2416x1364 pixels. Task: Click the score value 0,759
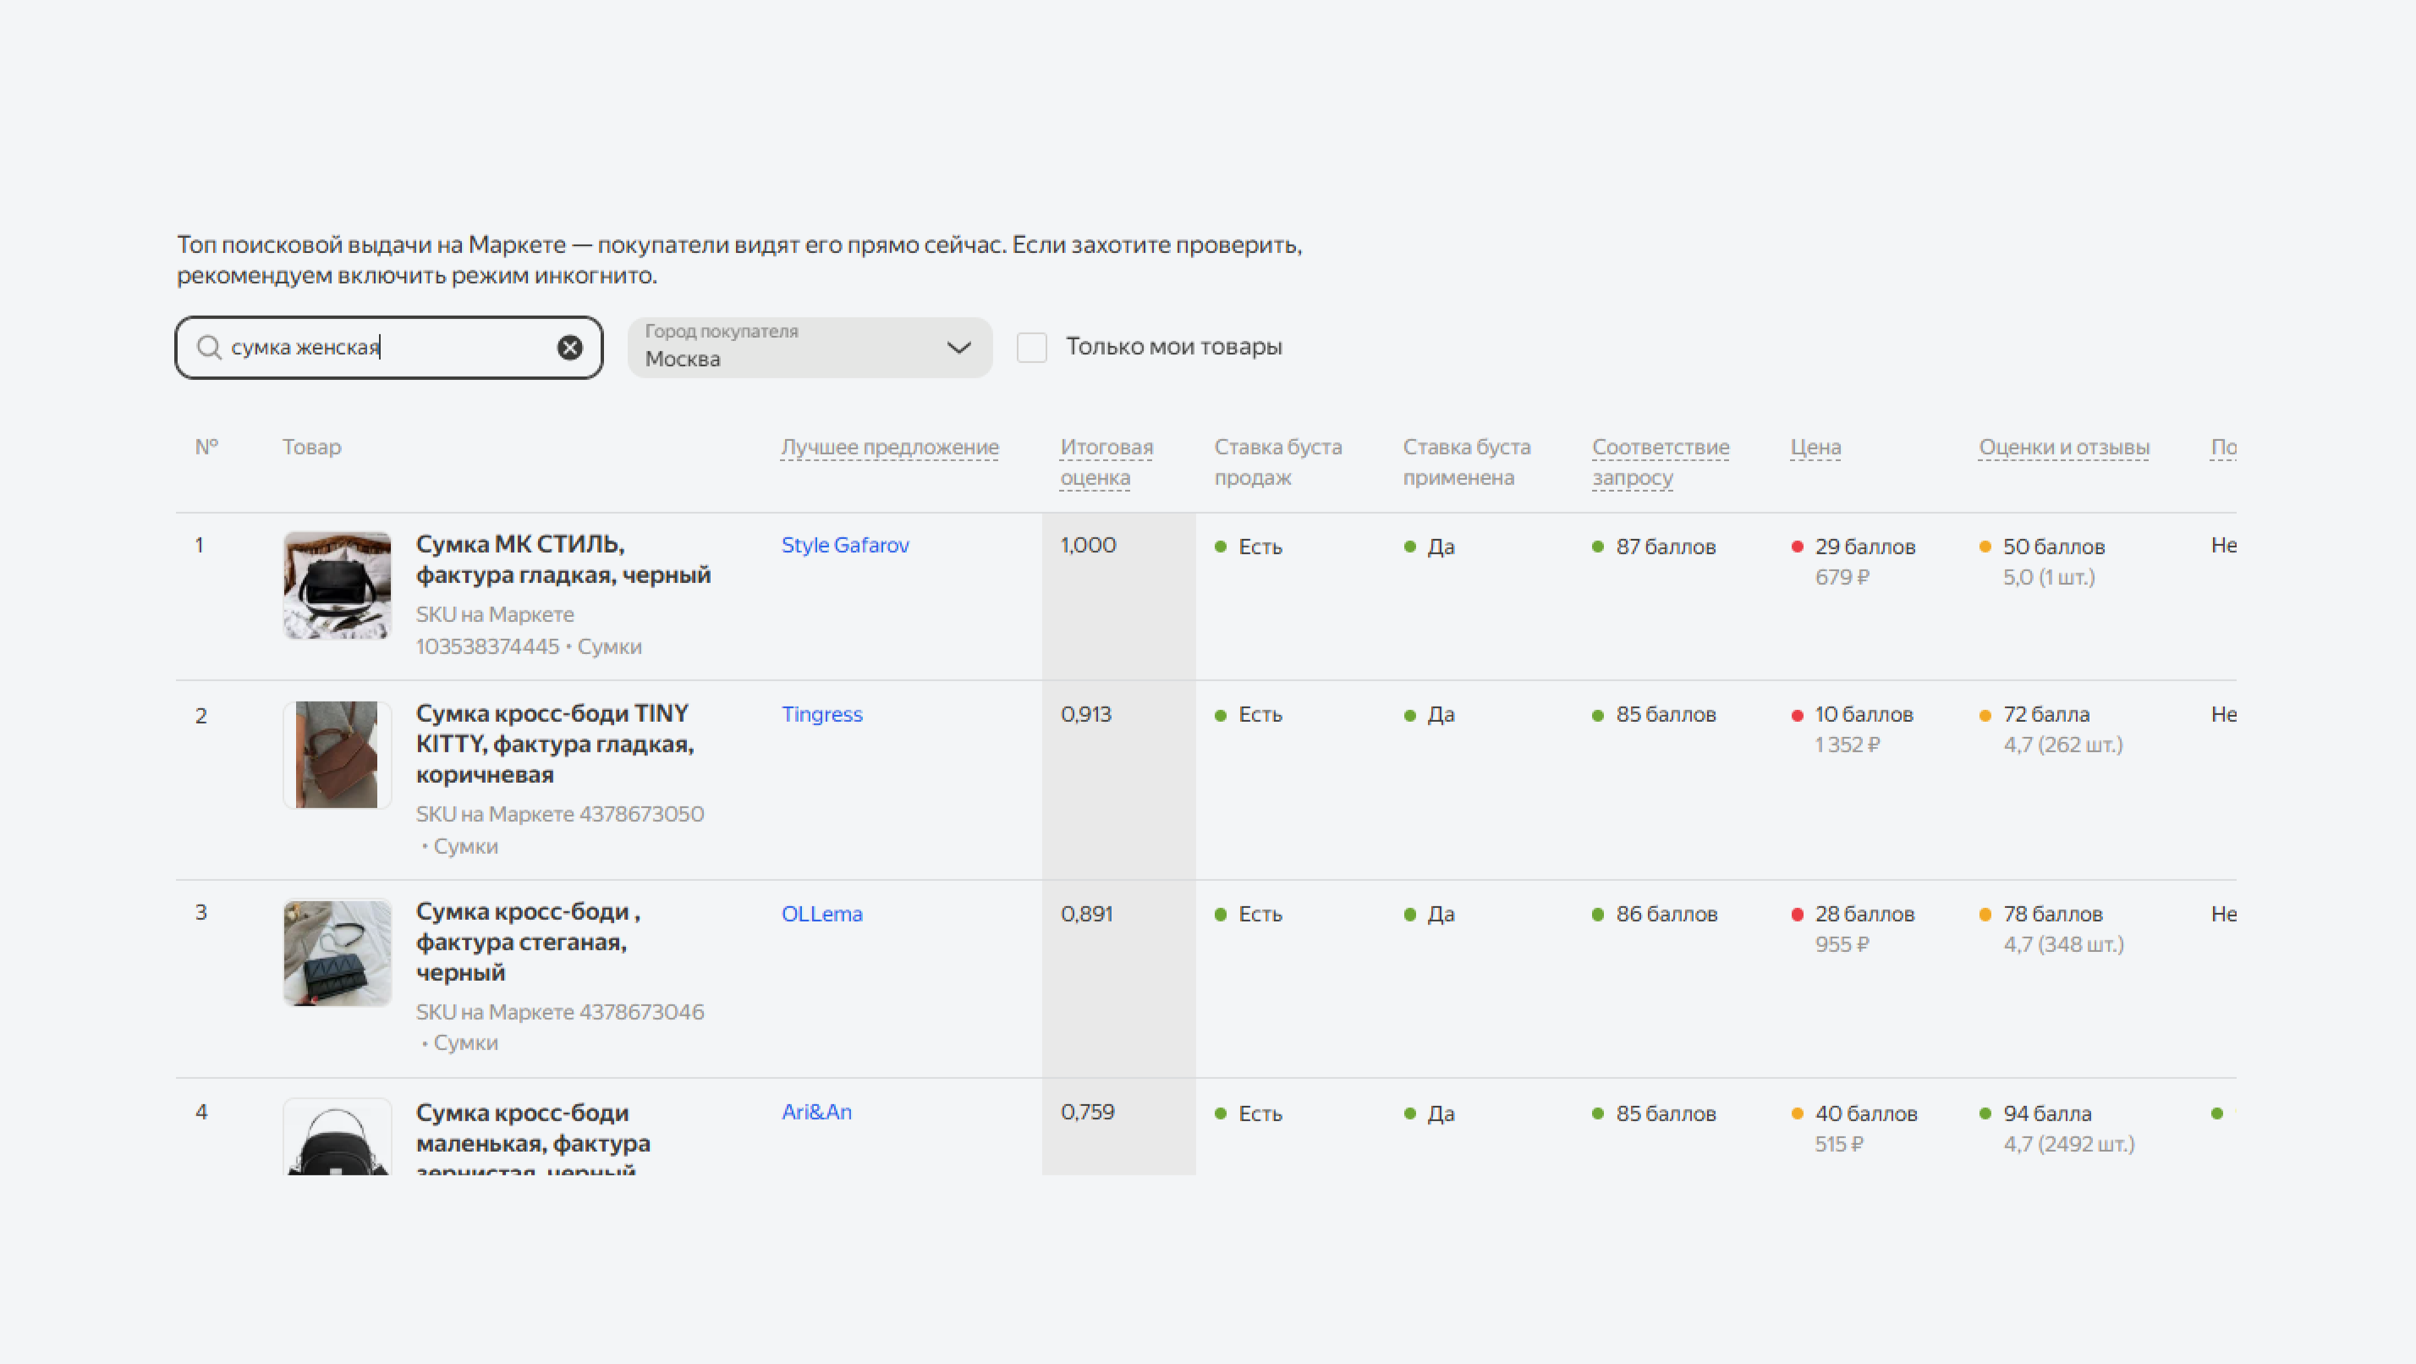(1087, 1112)
